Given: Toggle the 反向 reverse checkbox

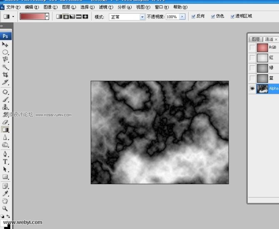Looking at the screenshot, I should pos(193,17).
